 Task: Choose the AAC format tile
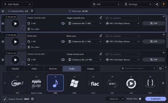pos(112,83)
